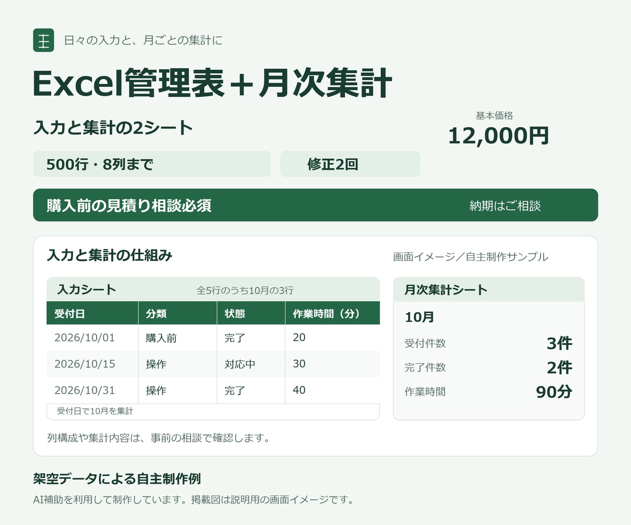Viewport: 631px width, 525px height.
Task: Click the '3件' value
Action: (x=560, y=343)
